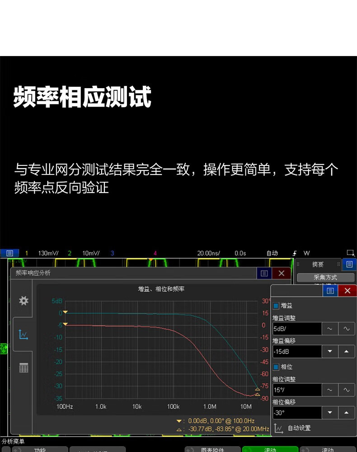The width and height of the screenshot is (357, 452).
Task: Click the -15dB gain offset field
Action: point(297,351)
